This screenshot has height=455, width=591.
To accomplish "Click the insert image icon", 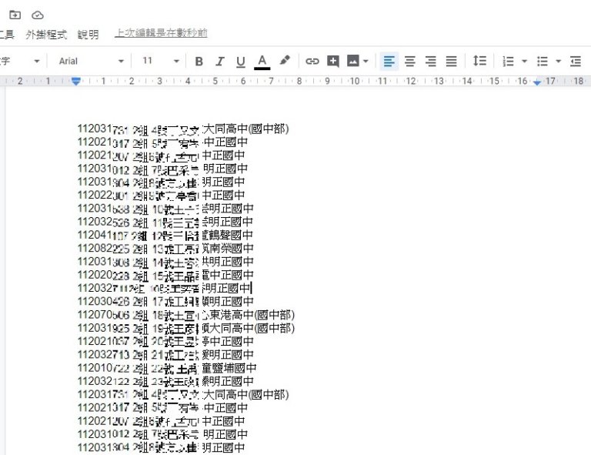I will pos(354,62).
